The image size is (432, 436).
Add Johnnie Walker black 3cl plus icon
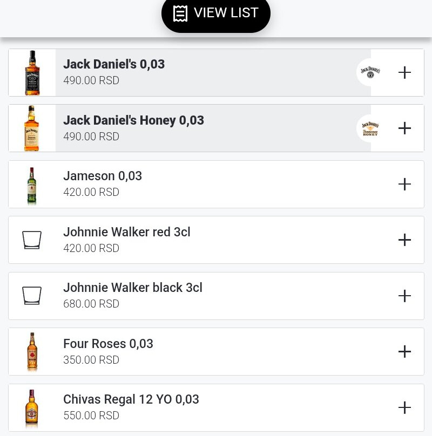click(404, 296)
